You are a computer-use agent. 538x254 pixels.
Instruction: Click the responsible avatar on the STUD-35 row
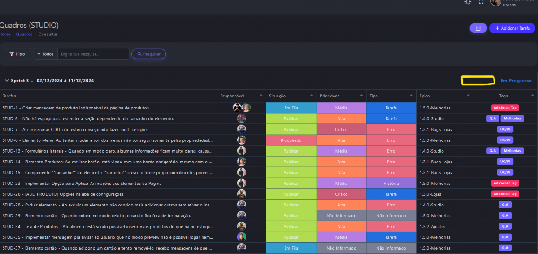pos(242,237)
